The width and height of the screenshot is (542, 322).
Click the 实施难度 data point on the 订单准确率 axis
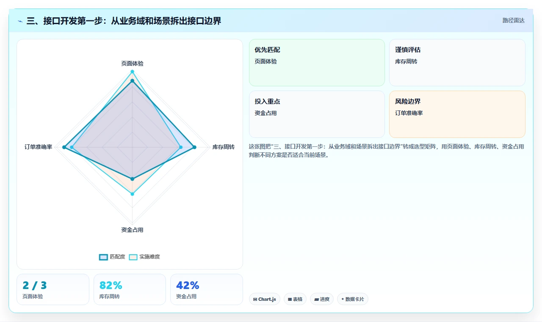(x=72, y=147)
